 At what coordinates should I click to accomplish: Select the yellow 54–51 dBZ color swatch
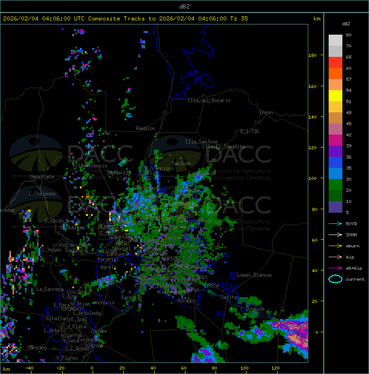(335, 96)
